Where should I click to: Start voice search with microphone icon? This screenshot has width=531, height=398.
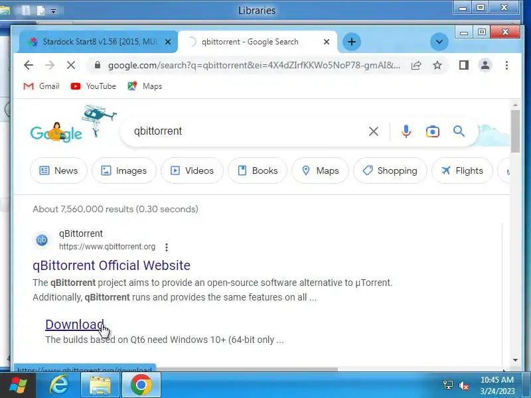point(406,131)
